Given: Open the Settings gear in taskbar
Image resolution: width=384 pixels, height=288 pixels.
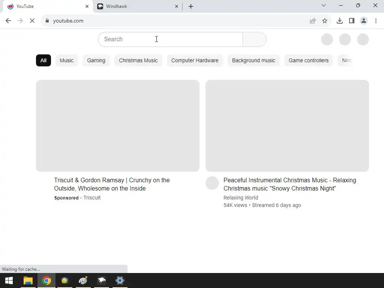Looking at the screenshot, I should pos(120,280).
